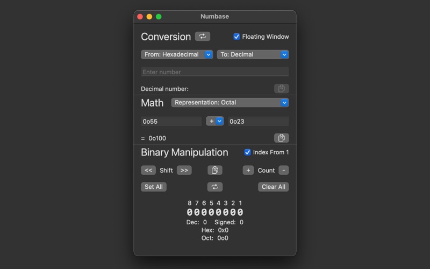
Task: Toggle the Floating Window checkbox
Action: pos(236,37)
